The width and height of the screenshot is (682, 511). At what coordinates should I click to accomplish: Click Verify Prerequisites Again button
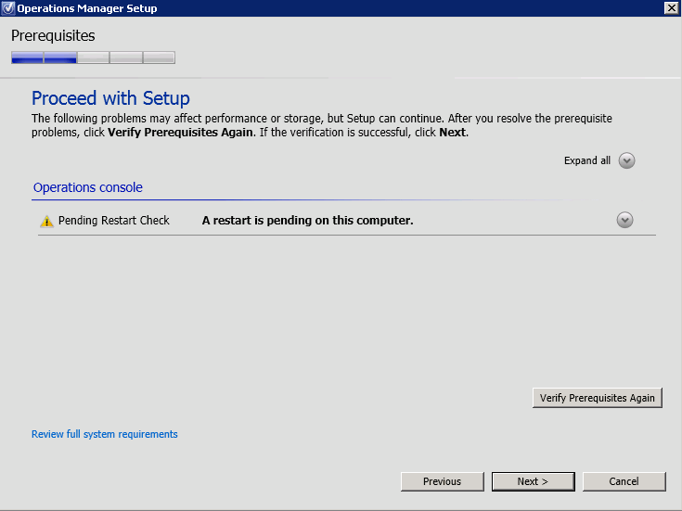(598, 398)
